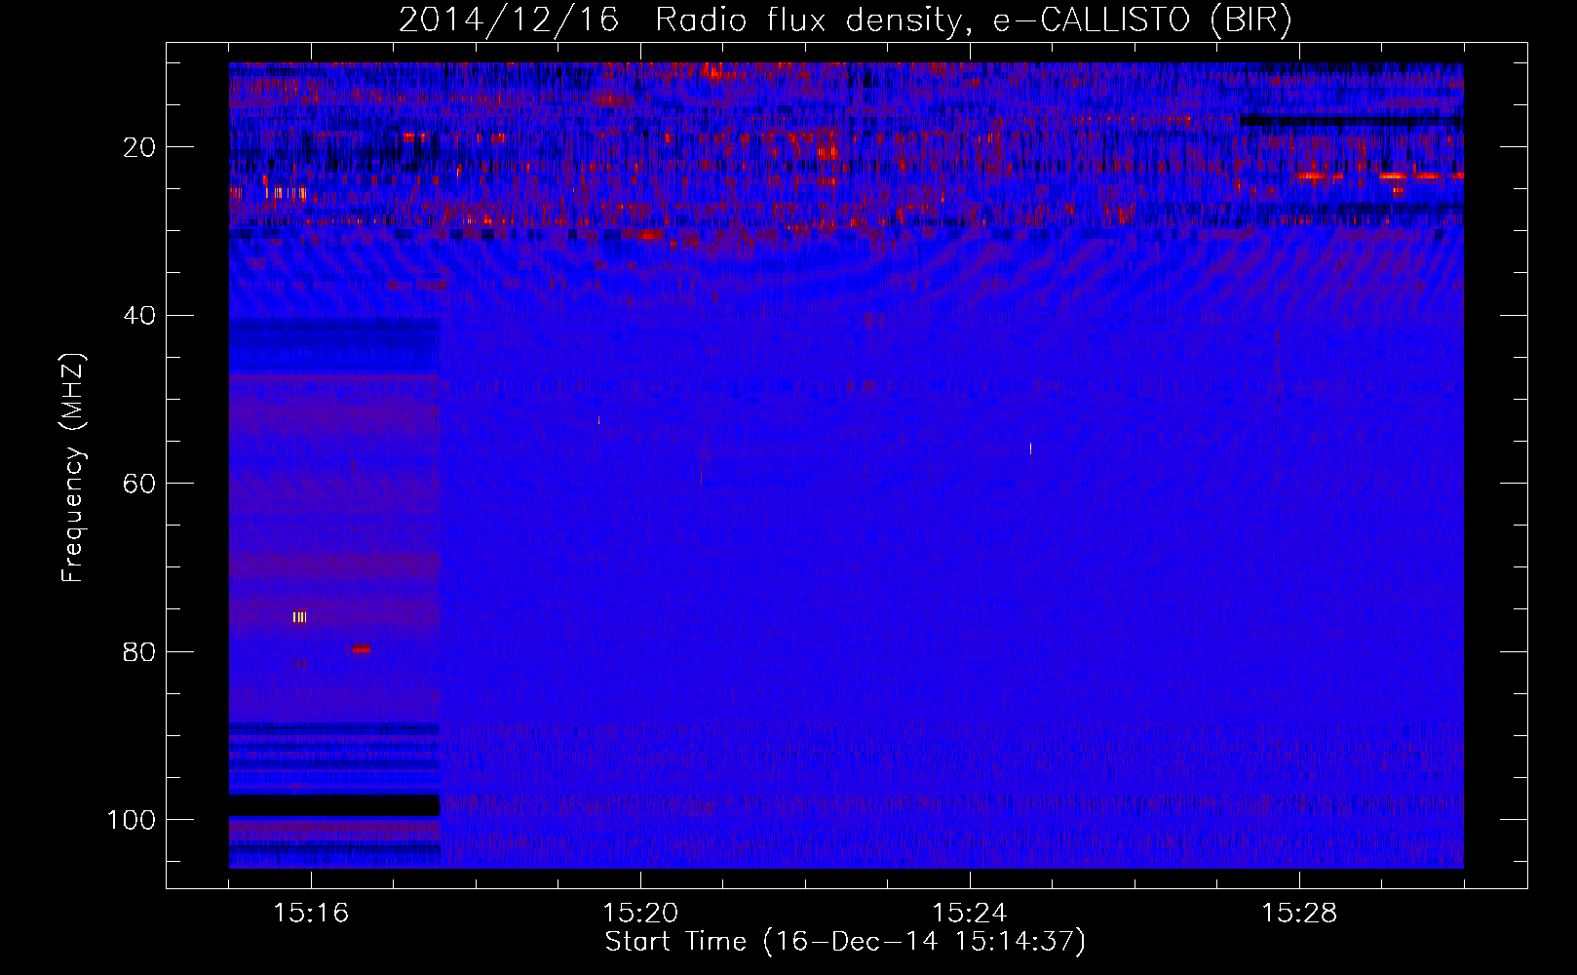Click the 'Frequency (MHZ)' axis label
The height and width of the screenshot is (975, 1577).
point(73,468)
